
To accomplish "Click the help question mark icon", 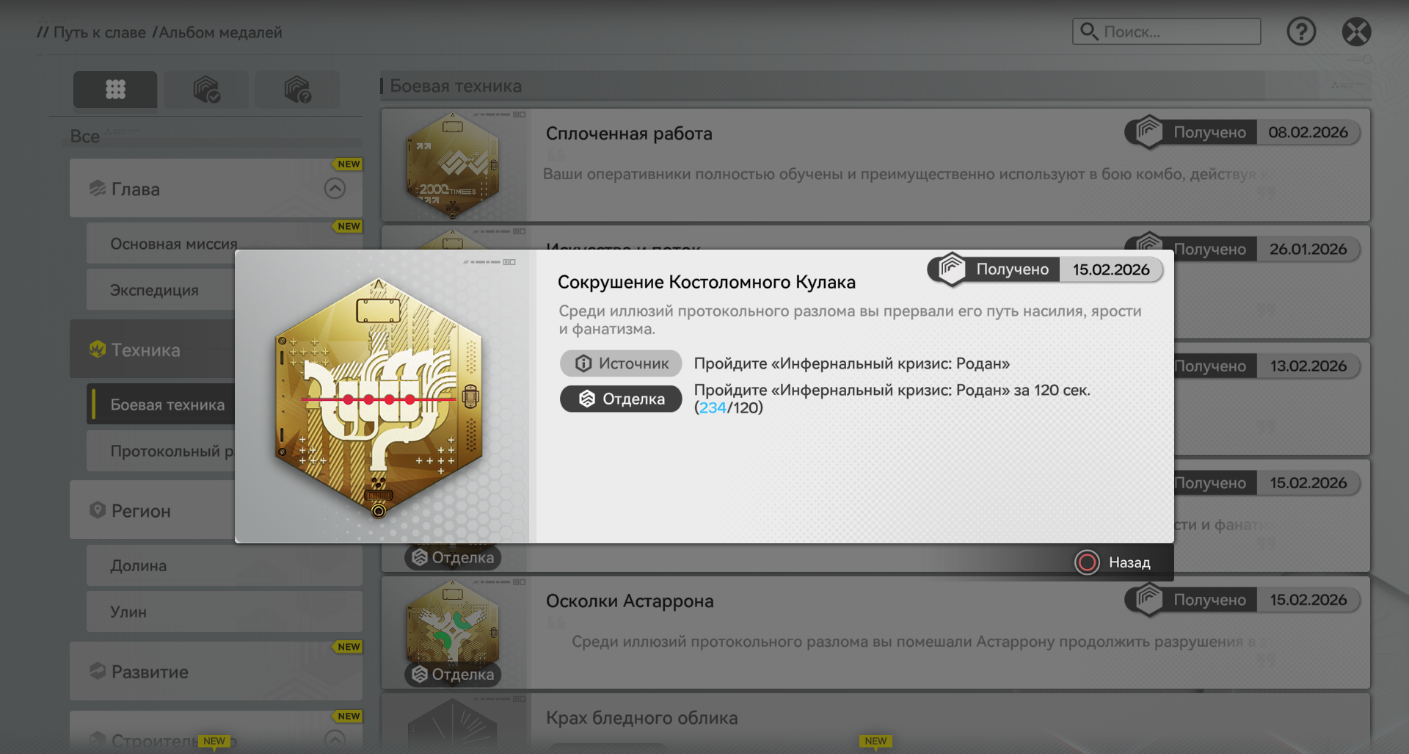I will click(x=1301, y=32).
